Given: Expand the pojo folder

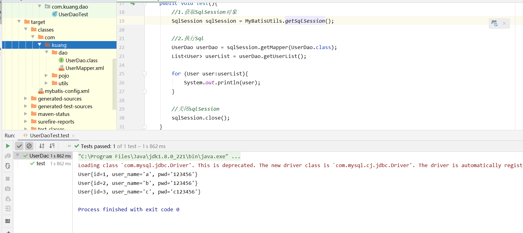Looking at the screenshot, I should click(46, 75).
